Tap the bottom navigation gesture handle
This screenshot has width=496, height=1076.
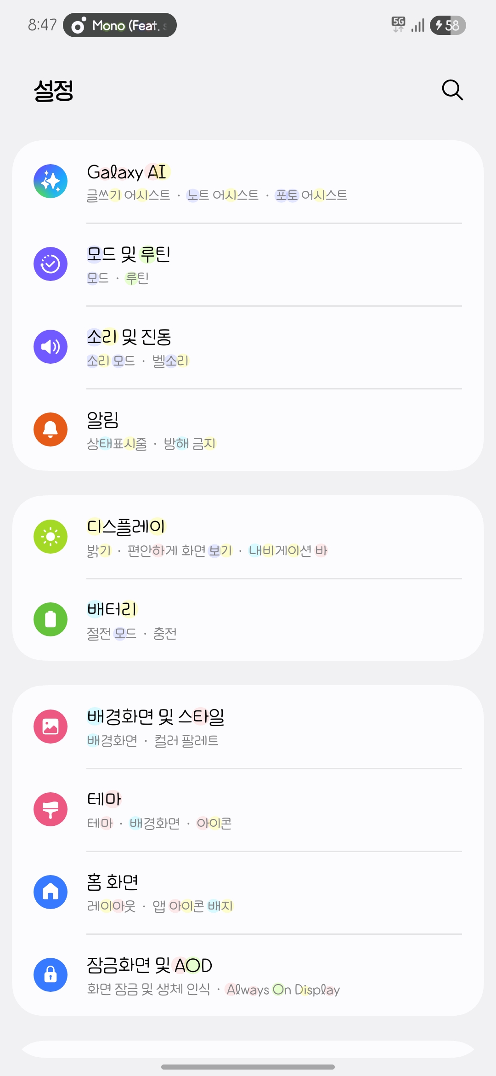click(248, 1067)
